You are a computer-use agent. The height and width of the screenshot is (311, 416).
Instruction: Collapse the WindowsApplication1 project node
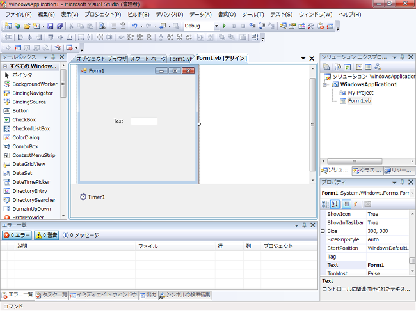pos(325,85)
